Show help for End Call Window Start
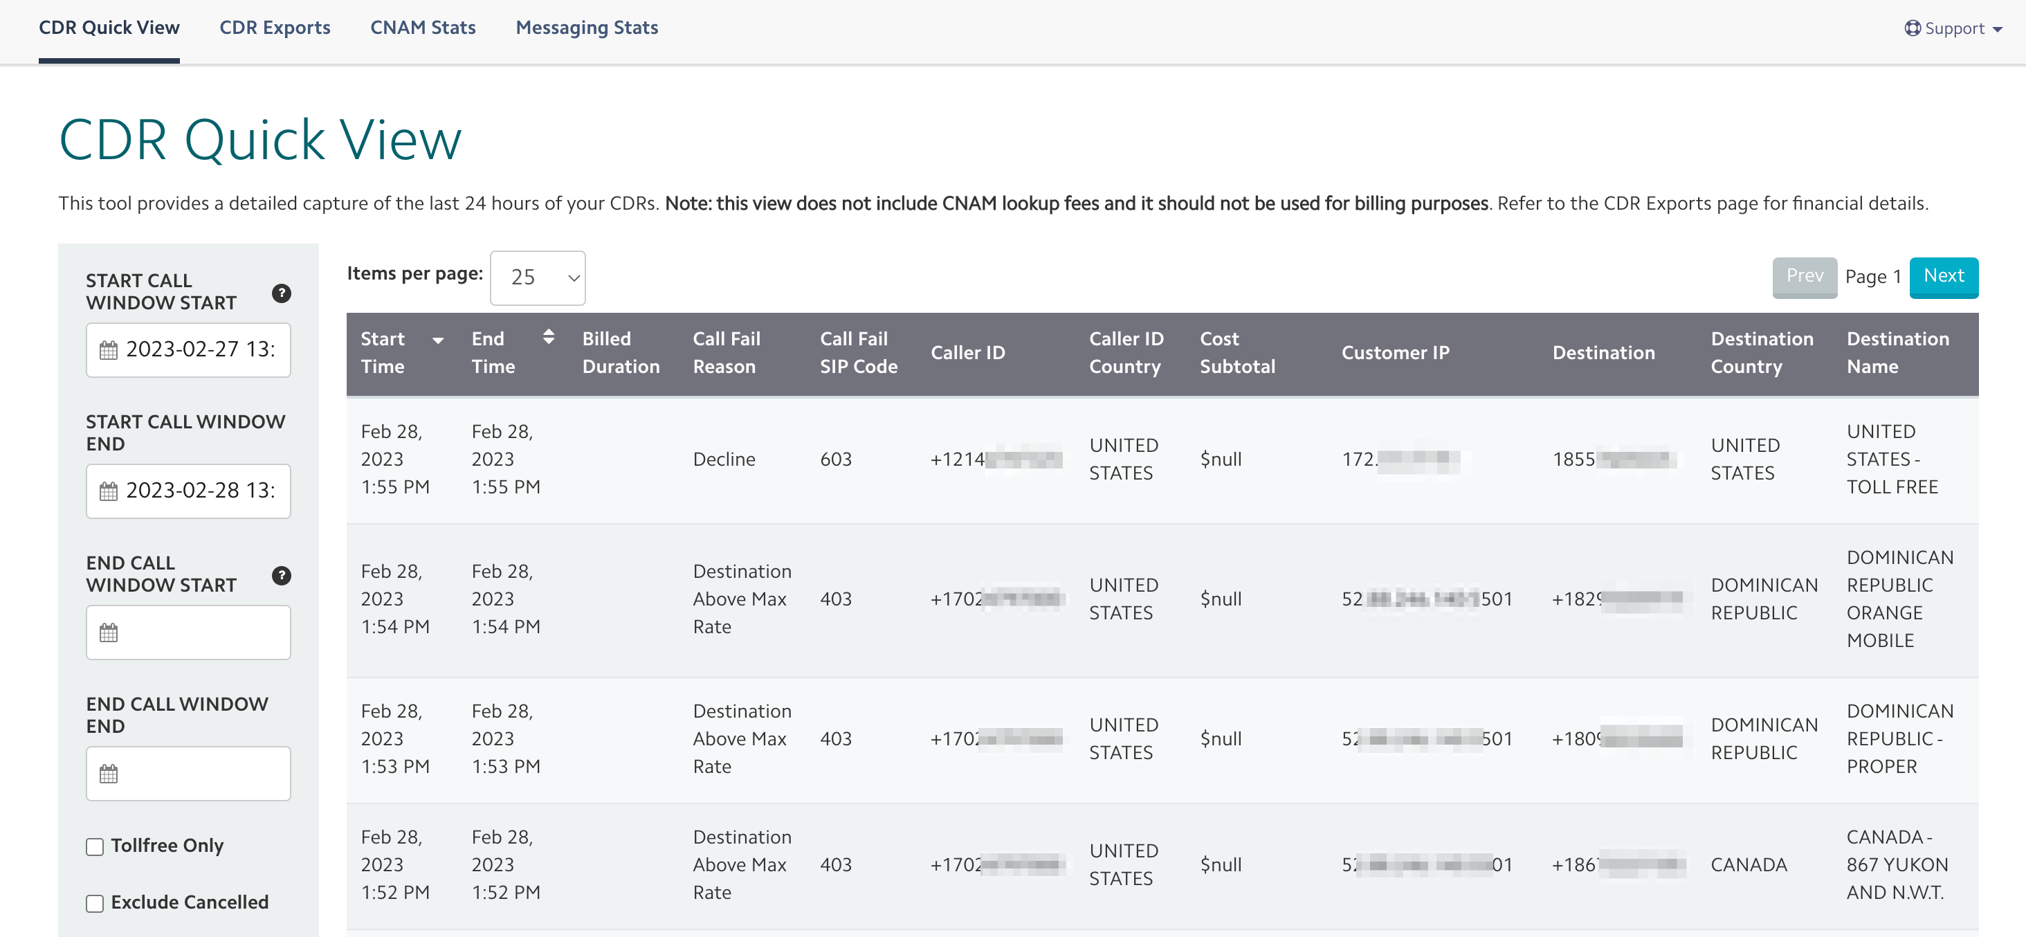This screenshot has height=937, width=2026. pos(281,575)
